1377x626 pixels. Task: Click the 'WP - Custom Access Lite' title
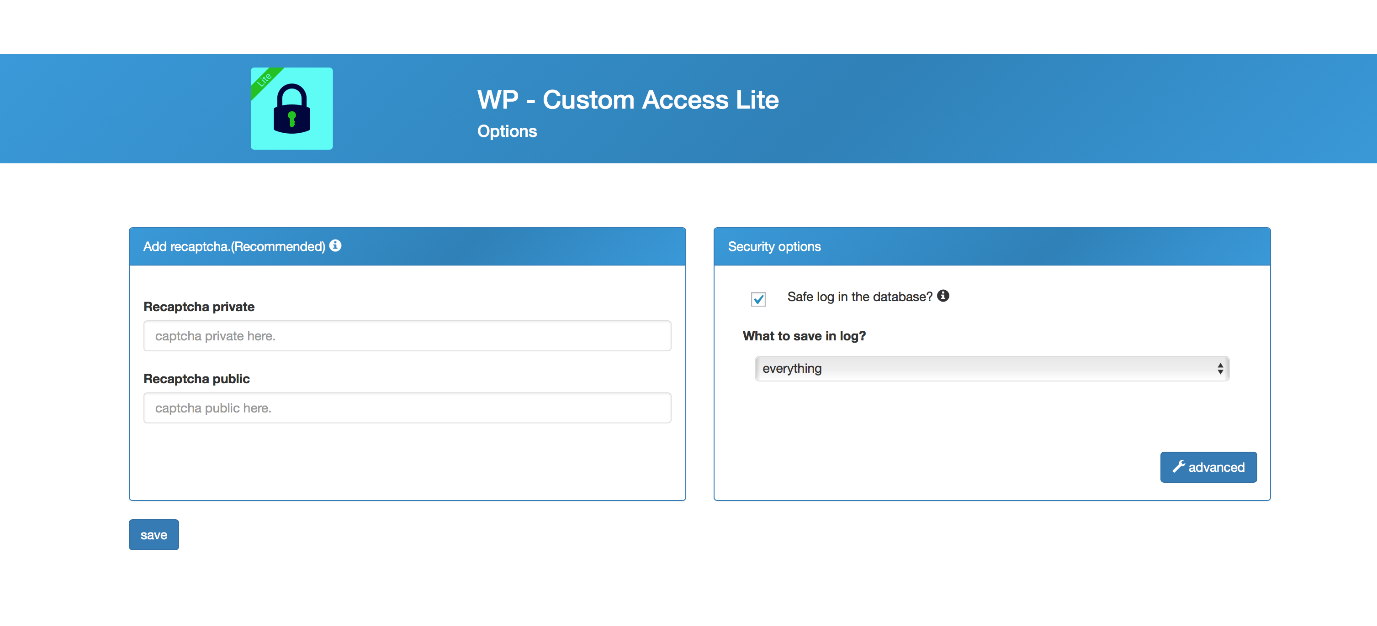[x=628, y=100]
